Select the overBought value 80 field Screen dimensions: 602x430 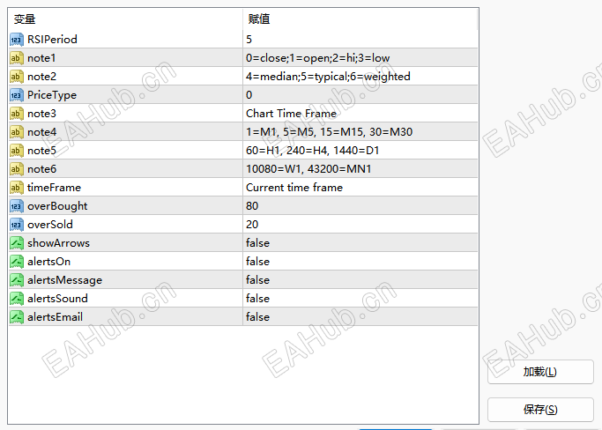(360, 206)
